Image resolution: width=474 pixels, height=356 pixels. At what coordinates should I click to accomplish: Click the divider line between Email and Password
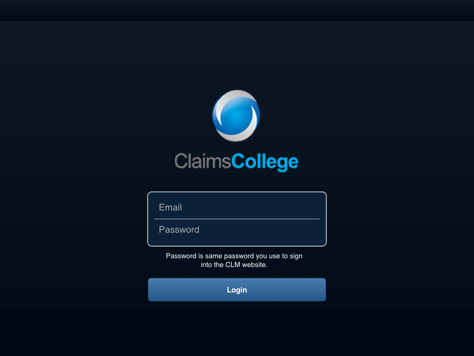[x=237, y=219]
